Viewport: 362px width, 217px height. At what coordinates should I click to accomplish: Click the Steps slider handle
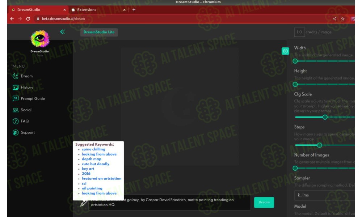point(319,145)
